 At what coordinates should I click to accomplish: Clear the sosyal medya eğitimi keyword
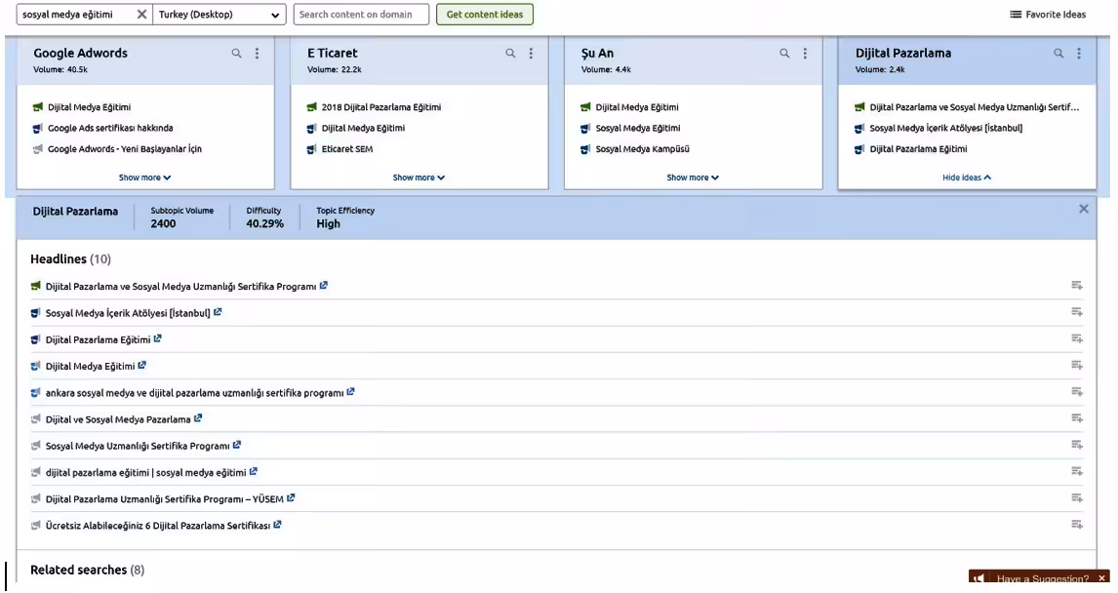pos(141,15)
